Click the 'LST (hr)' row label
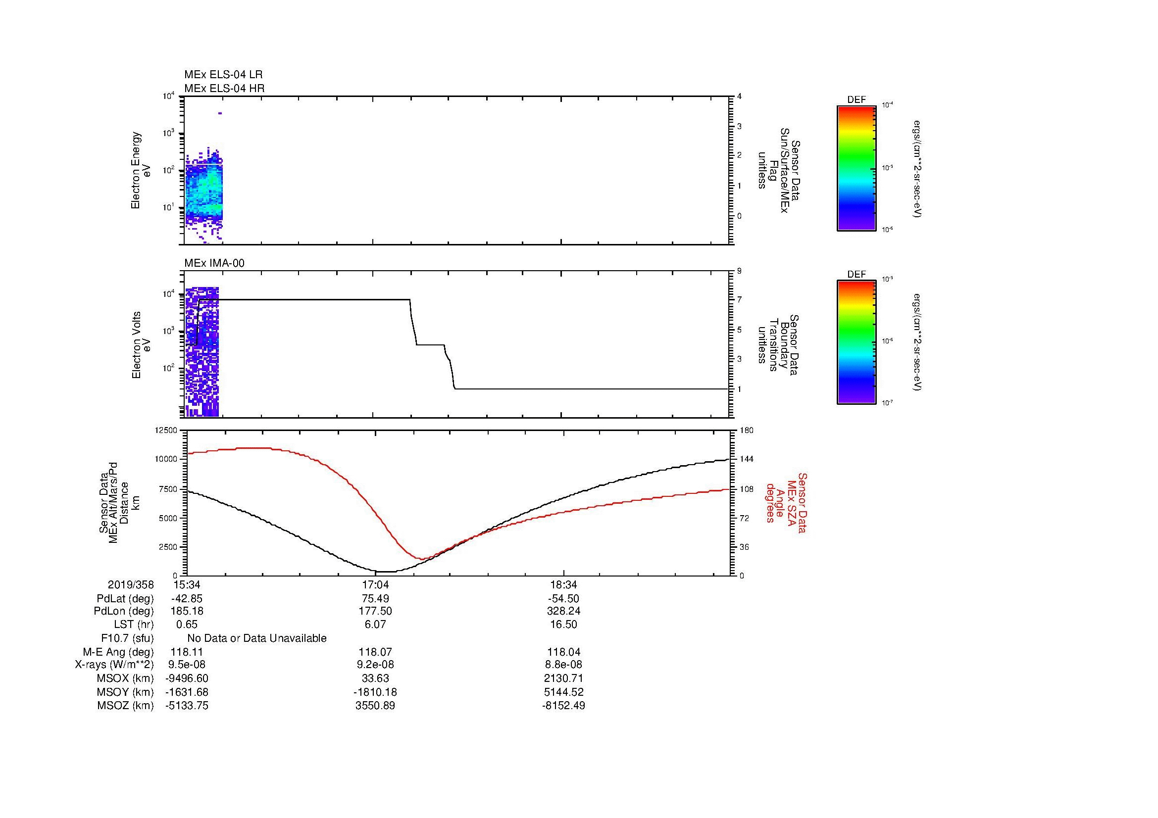 [134, 625]
